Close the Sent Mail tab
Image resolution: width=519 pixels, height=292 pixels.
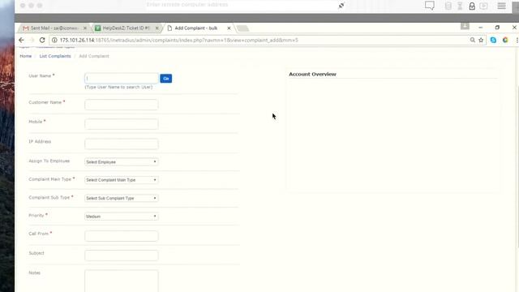point(84,28)
